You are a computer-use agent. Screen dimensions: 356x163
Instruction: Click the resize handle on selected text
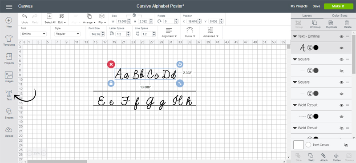click(180, 83)
